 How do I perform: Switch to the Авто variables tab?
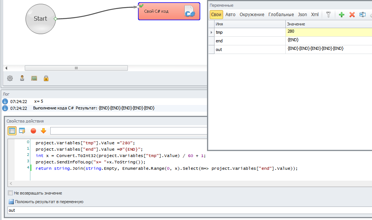click(x=230, y=15)
